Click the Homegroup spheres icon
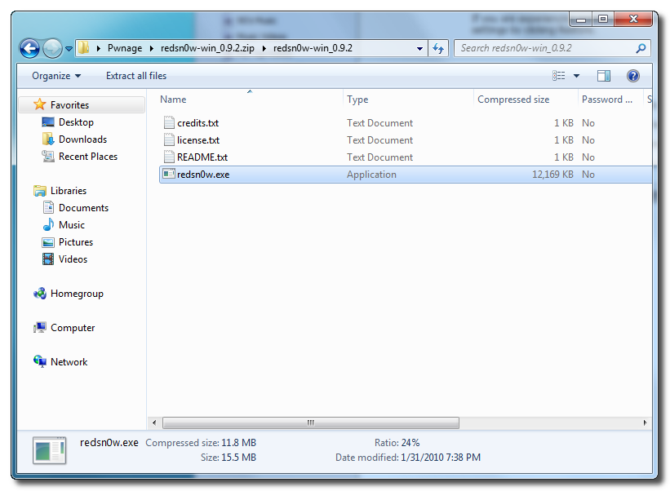The image size is (670, 491). (40, 294)
